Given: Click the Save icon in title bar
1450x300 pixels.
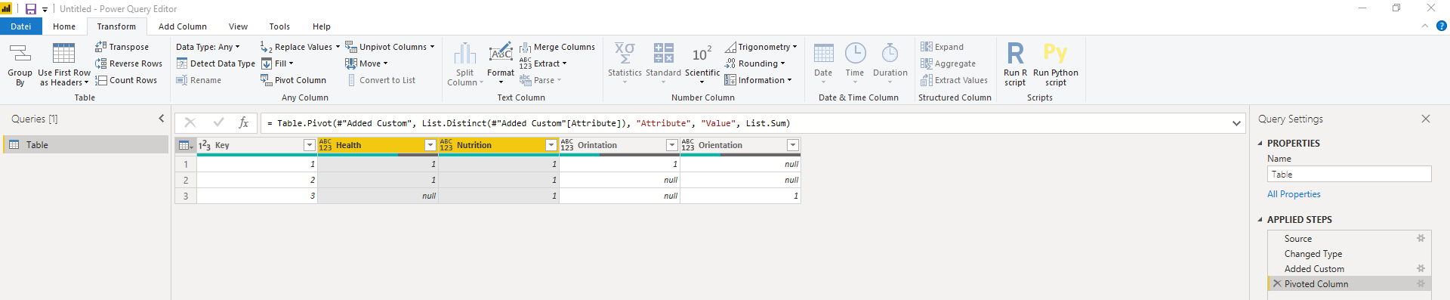Looking at the screenshot, I should pyautogui.click(x=31, y=9).
